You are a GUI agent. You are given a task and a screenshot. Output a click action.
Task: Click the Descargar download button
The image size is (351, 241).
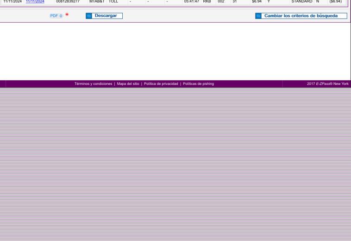tap(104, 16)
